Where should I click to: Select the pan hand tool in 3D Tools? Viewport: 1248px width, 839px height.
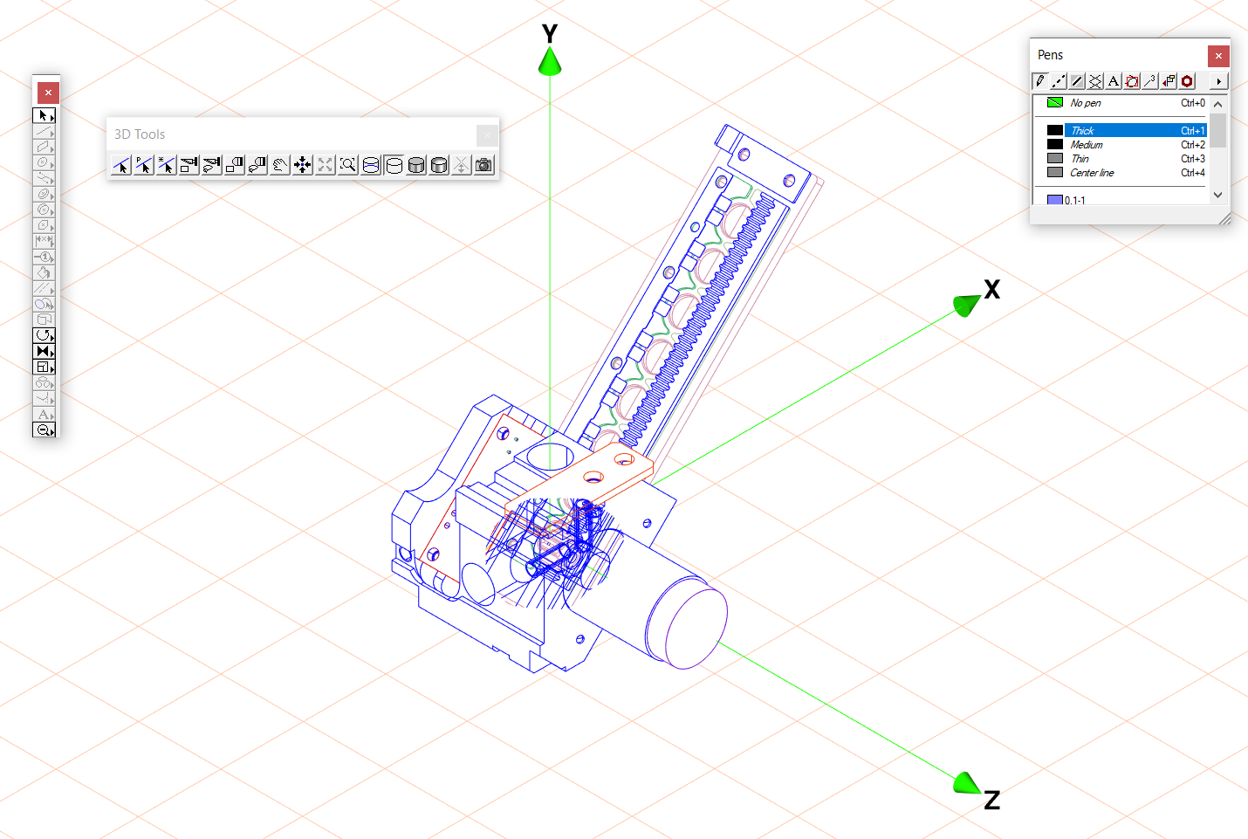click(280, 165)
